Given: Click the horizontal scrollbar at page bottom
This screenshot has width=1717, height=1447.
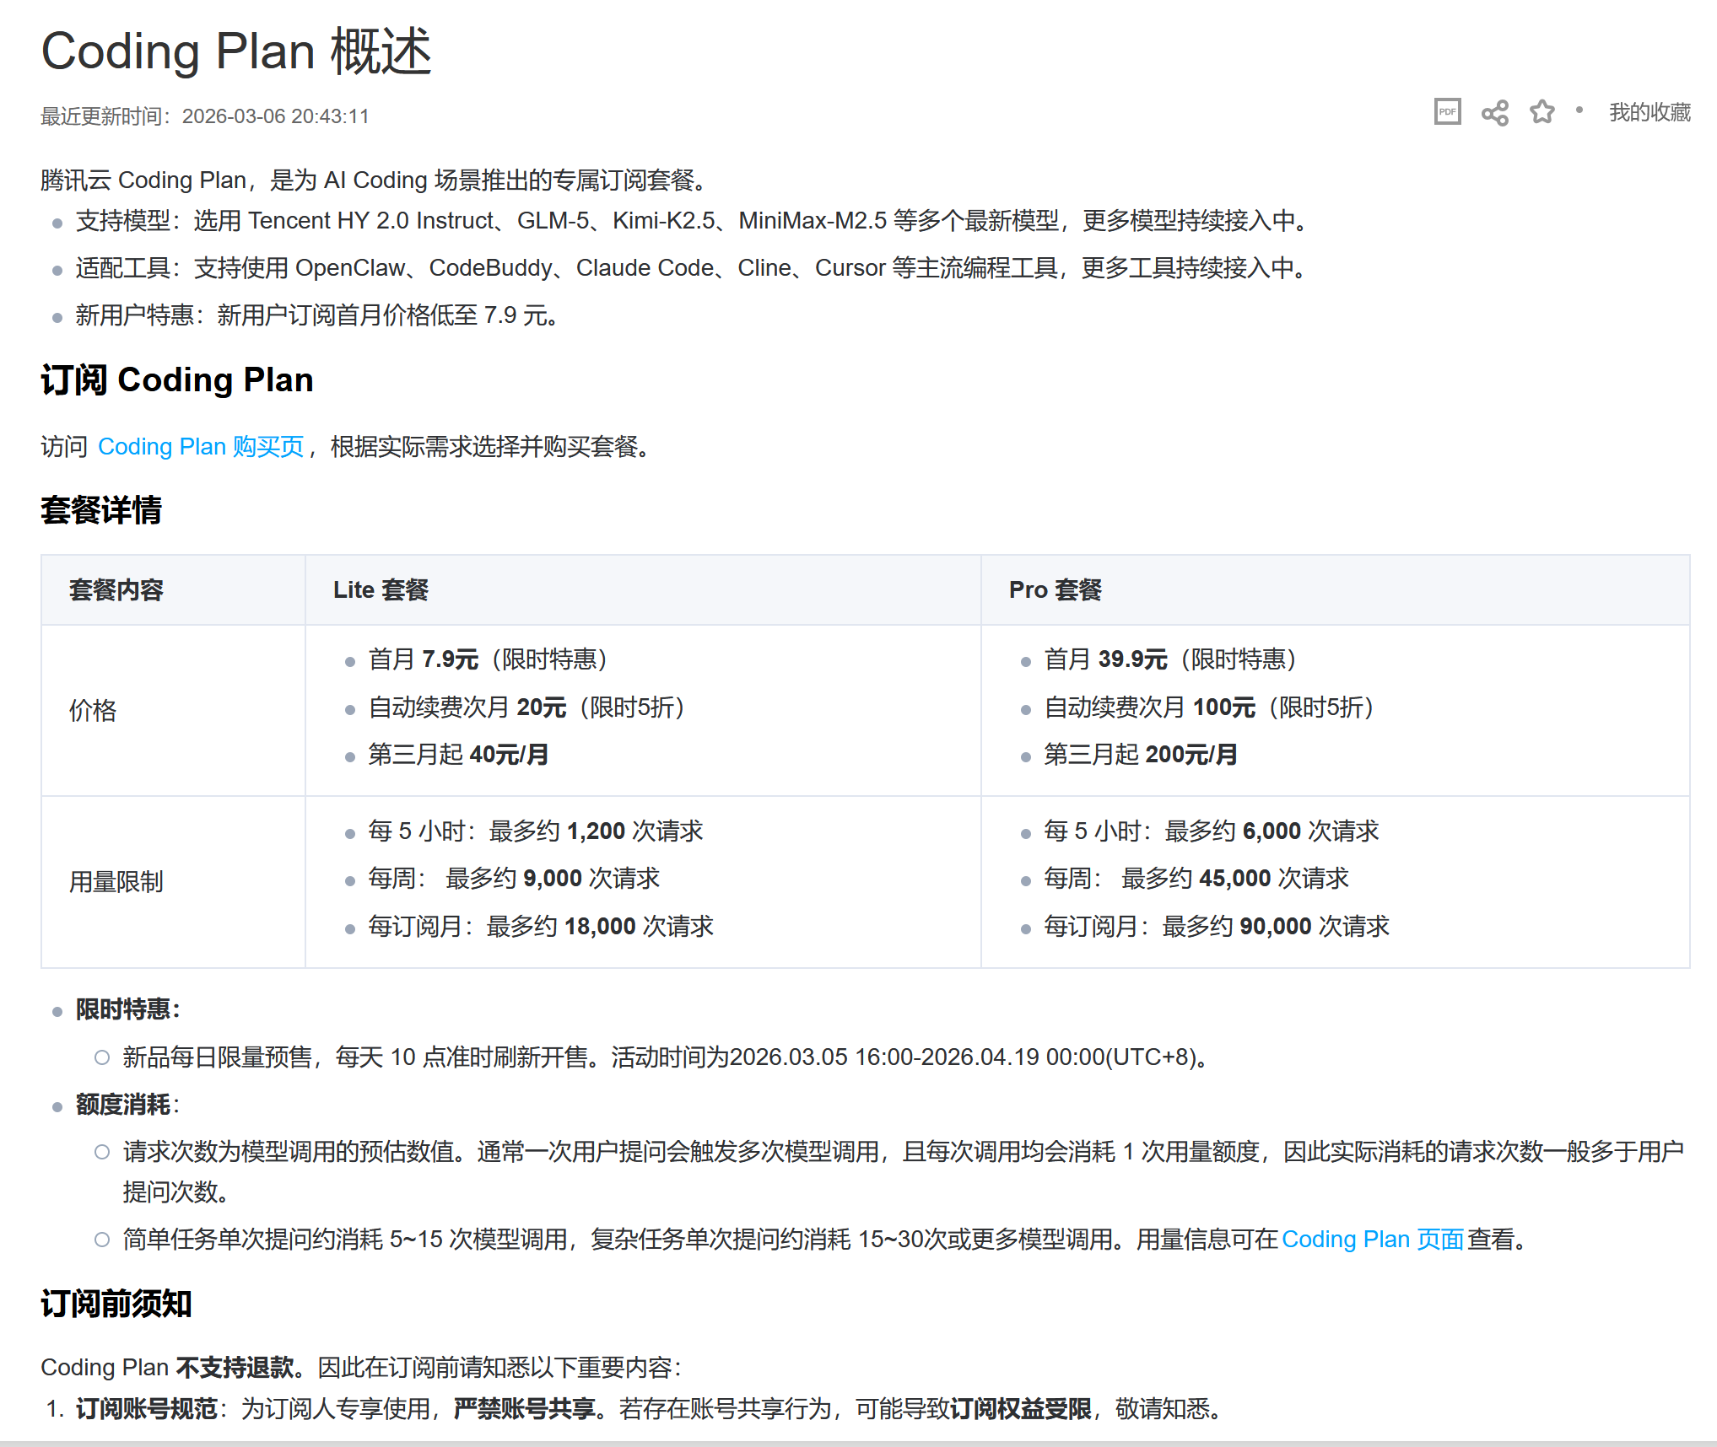Looking at the screenshot, I should [858, 1443].
